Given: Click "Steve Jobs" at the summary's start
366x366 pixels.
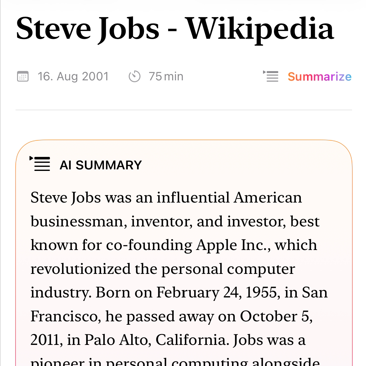Looking at the screenshot, I should point(66,198).
